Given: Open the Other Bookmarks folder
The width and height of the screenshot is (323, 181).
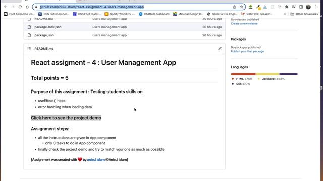Looking at the screenshot, I should 304,14.
